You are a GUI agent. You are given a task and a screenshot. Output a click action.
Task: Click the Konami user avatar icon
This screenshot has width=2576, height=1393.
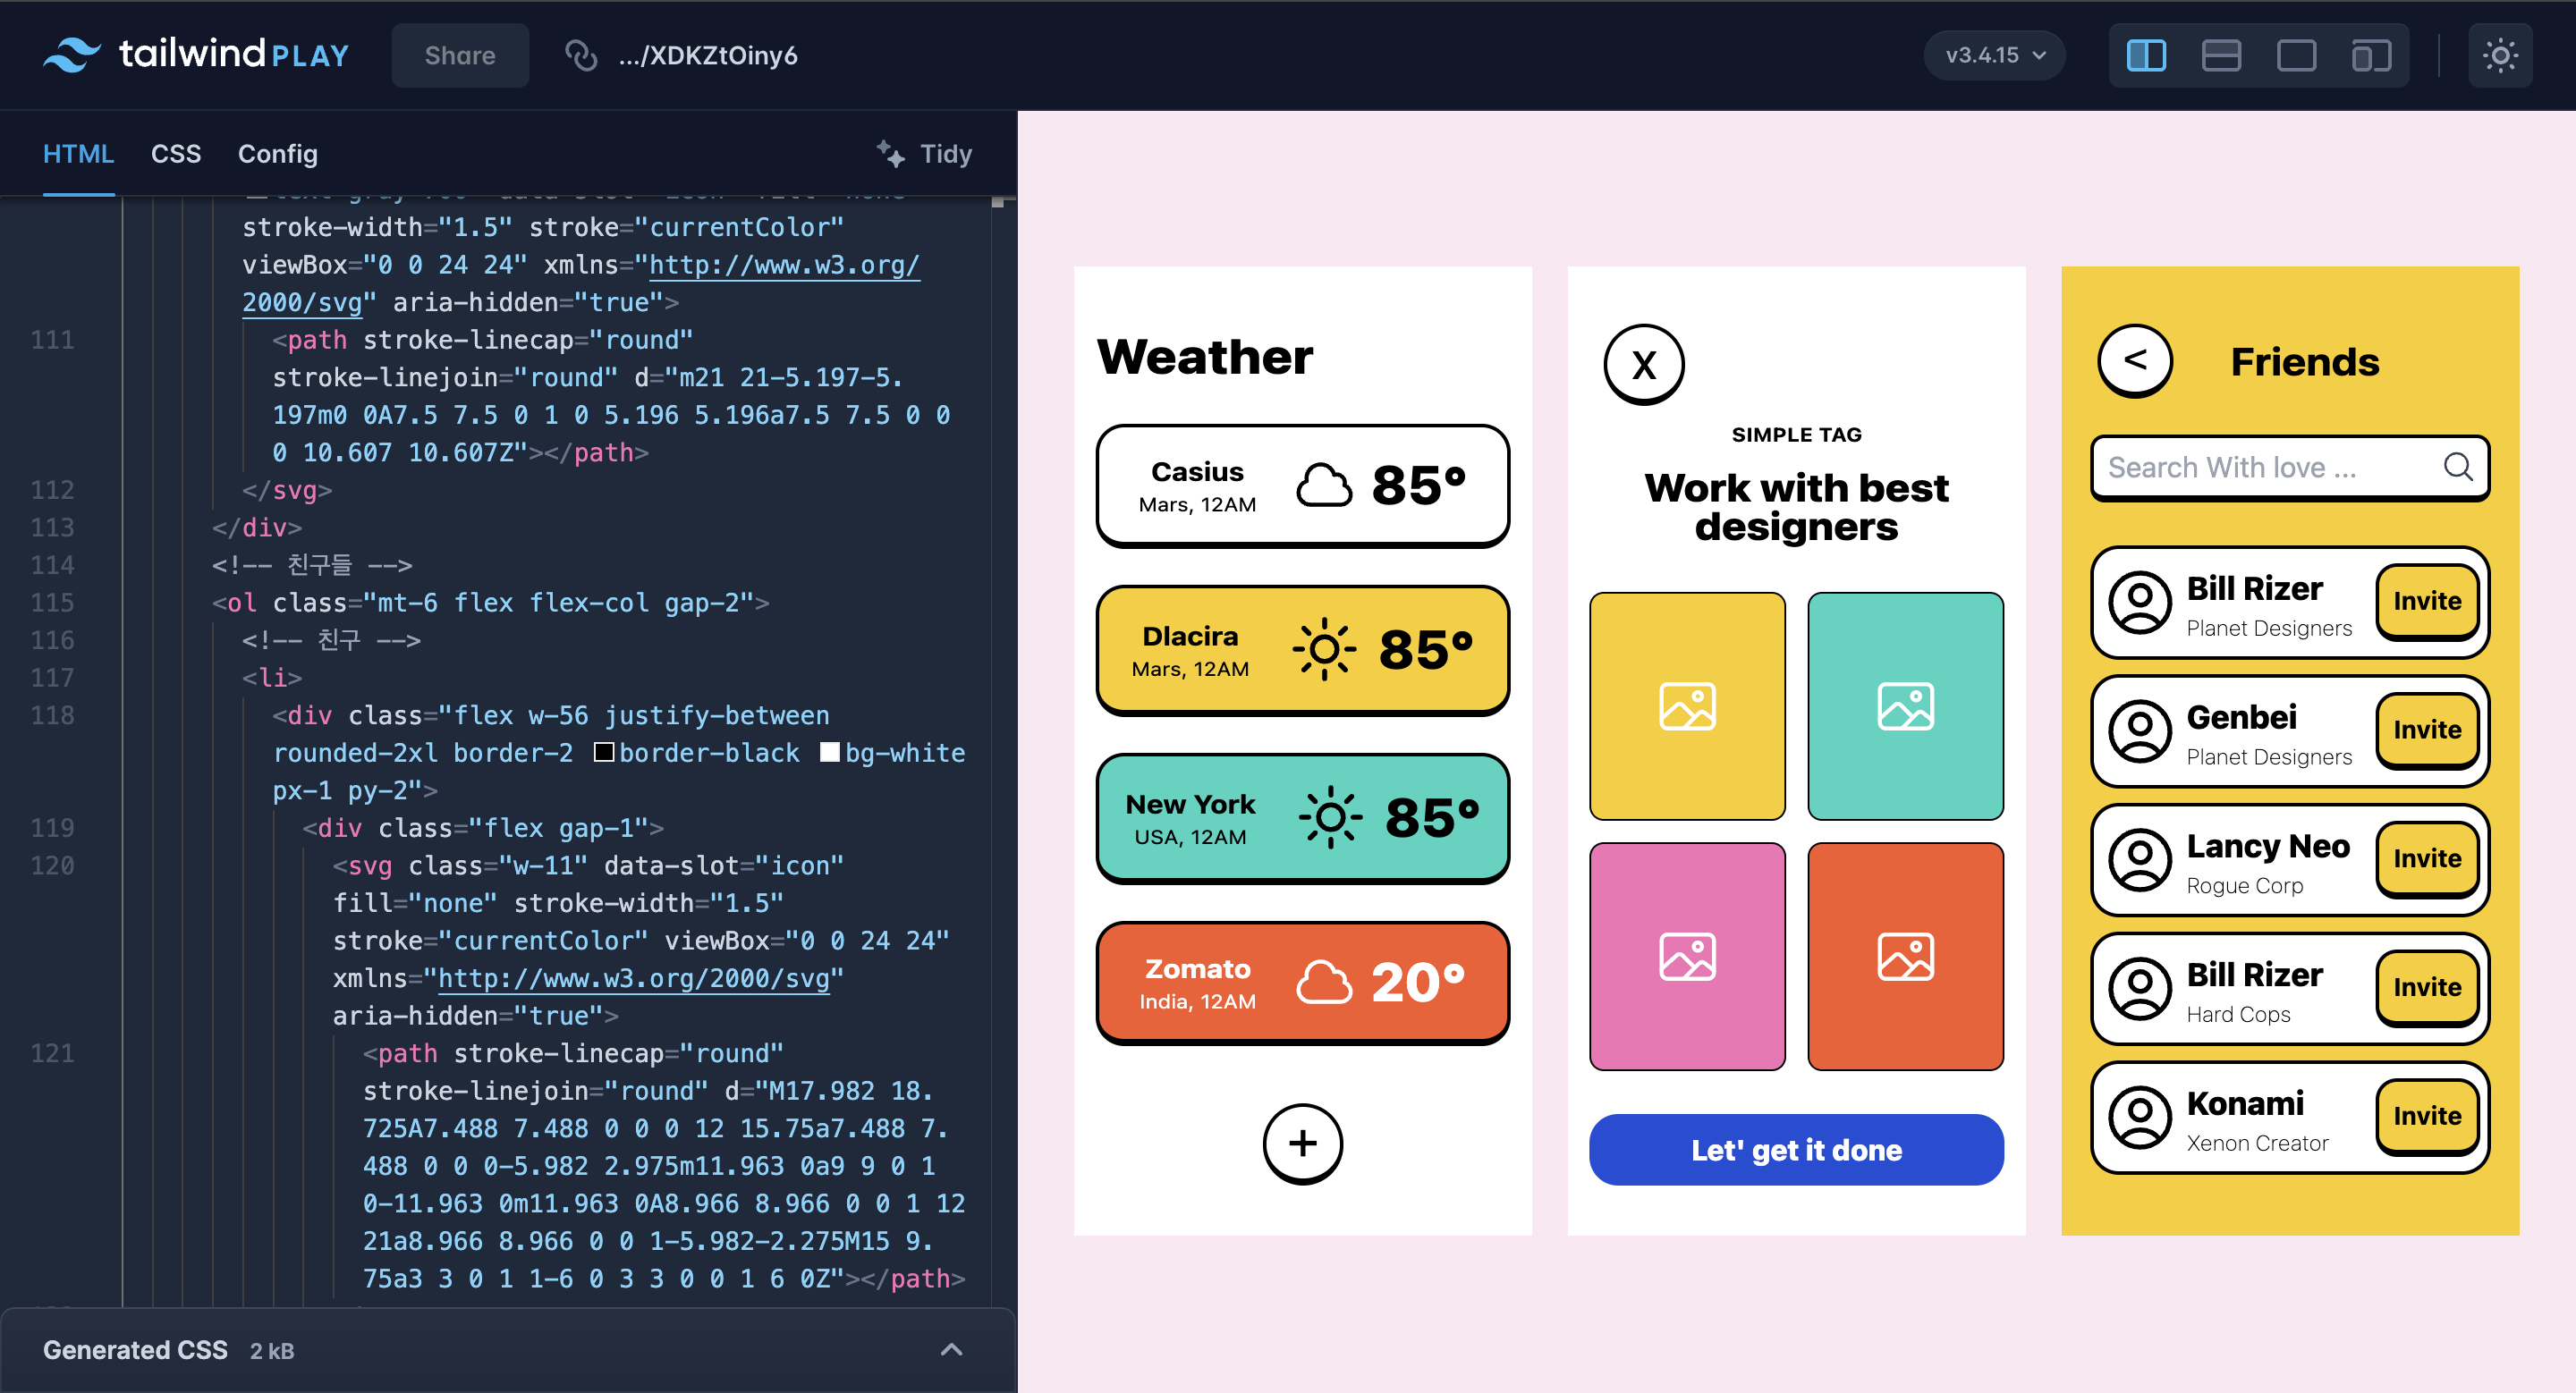[x=2140, y=1118]
